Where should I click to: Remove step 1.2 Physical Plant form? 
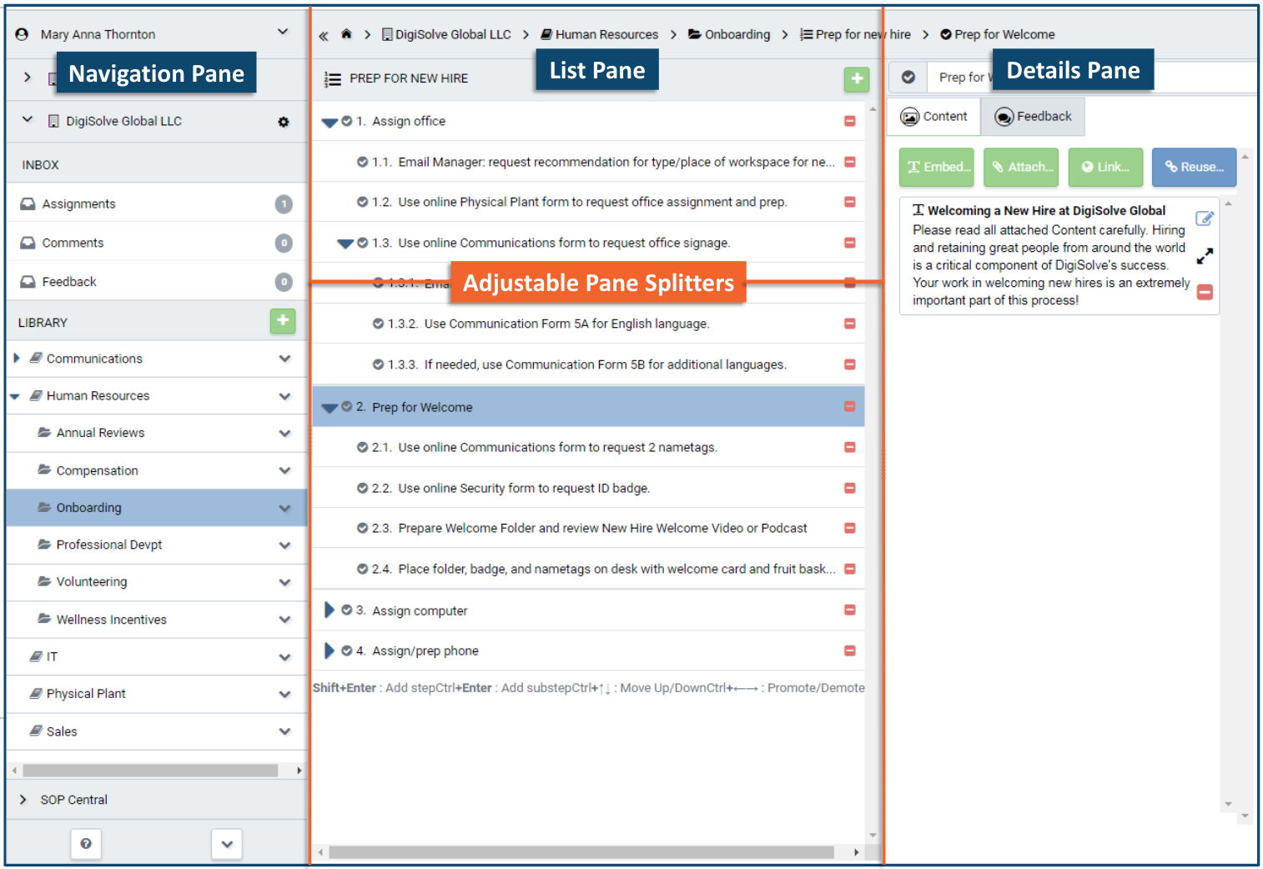(x=850, y=202)
